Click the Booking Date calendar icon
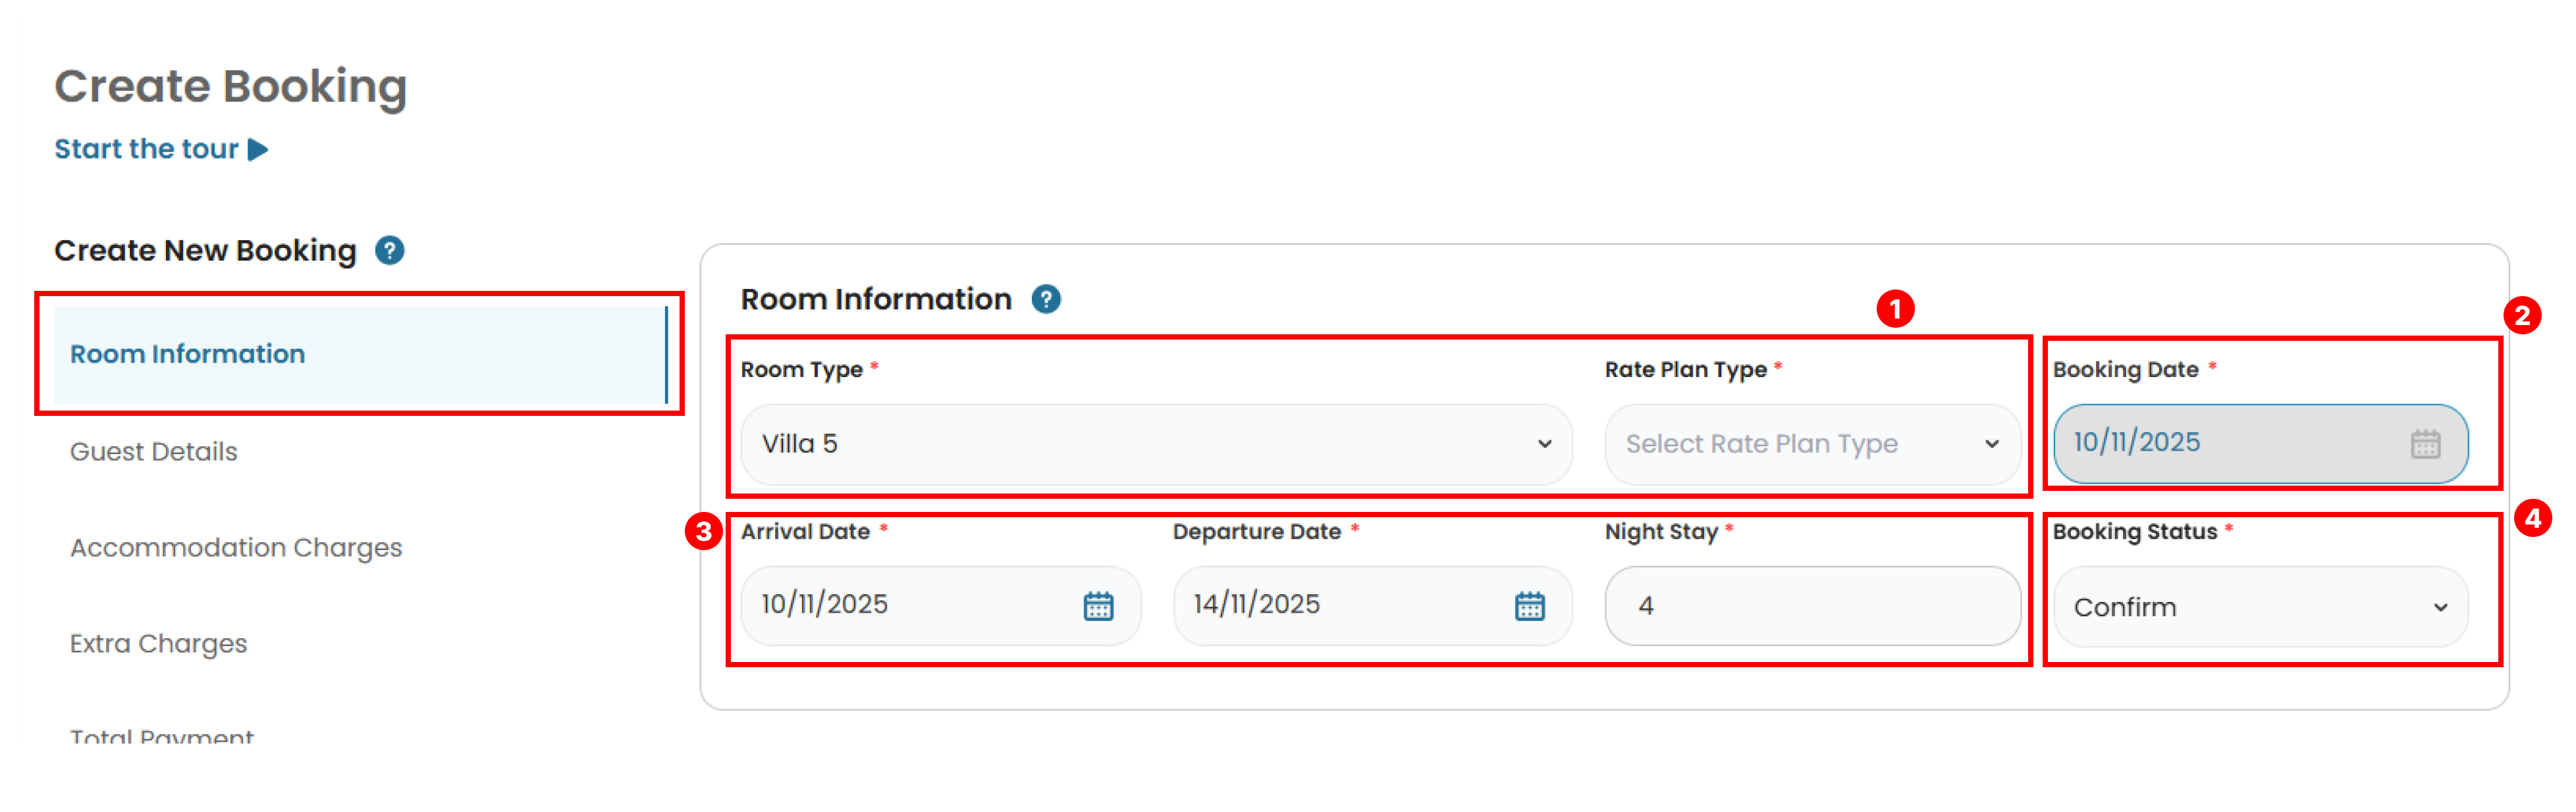Screen dimensions: 2576x812 pos(2425,444)
